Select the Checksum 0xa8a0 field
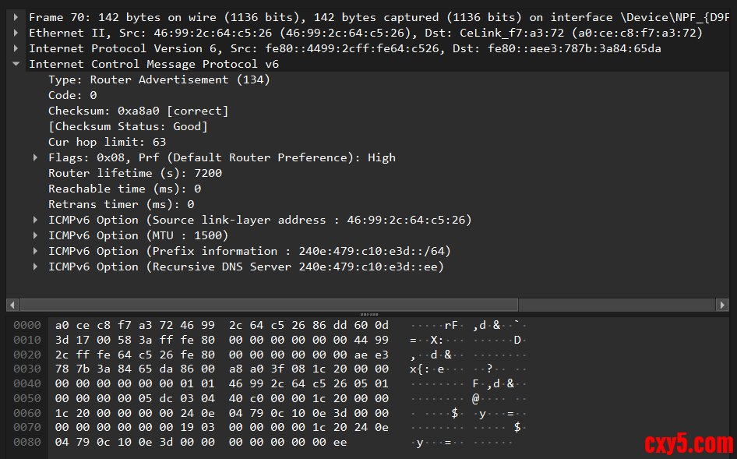 click(138, 111)
